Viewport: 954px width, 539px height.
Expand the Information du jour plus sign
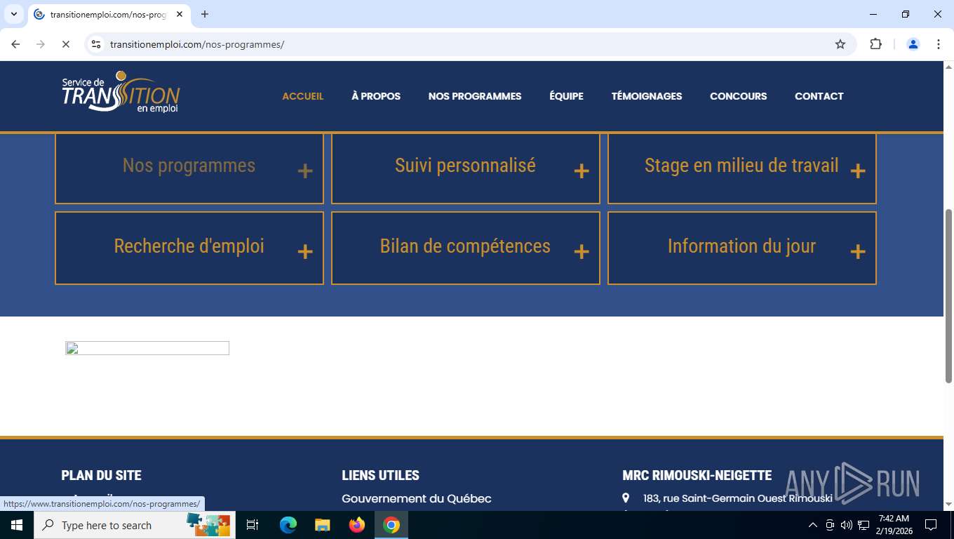858,252
